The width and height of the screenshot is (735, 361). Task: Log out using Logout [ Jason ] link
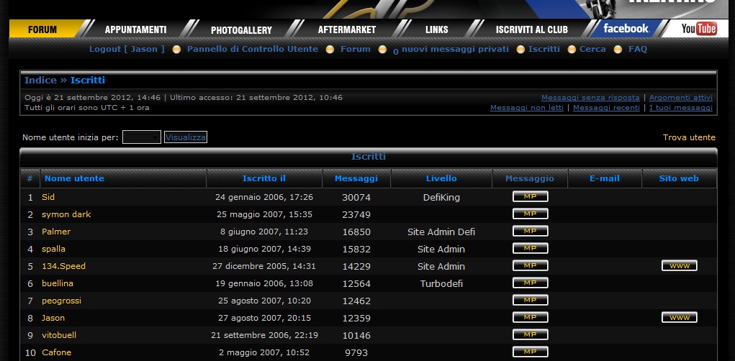click(127, 49)
